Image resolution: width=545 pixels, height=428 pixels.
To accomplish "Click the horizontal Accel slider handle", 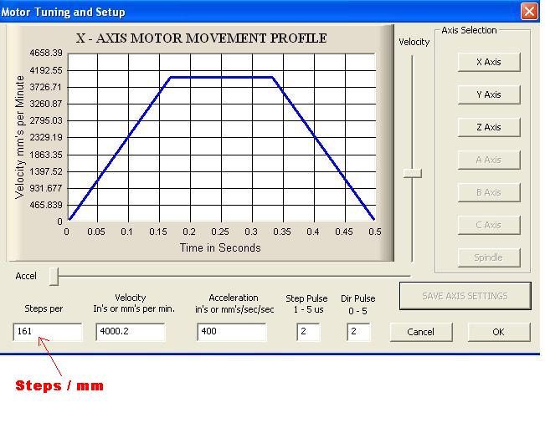I will pos(54,276).
